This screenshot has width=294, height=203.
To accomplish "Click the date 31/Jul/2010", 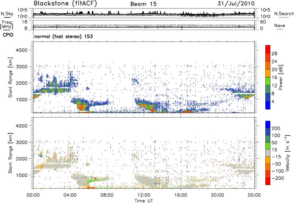I will coord(236,4).
